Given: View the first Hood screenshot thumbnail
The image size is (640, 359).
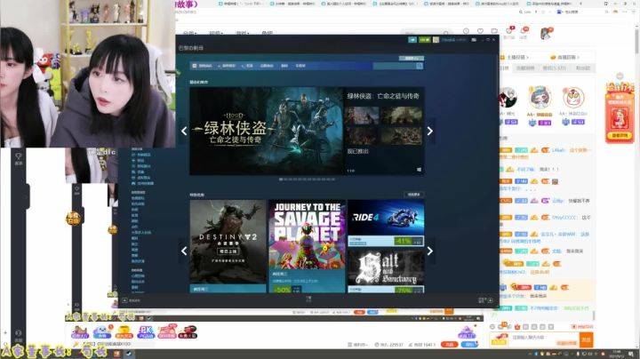Looking at the screenshot, I should tap(363, 116).
